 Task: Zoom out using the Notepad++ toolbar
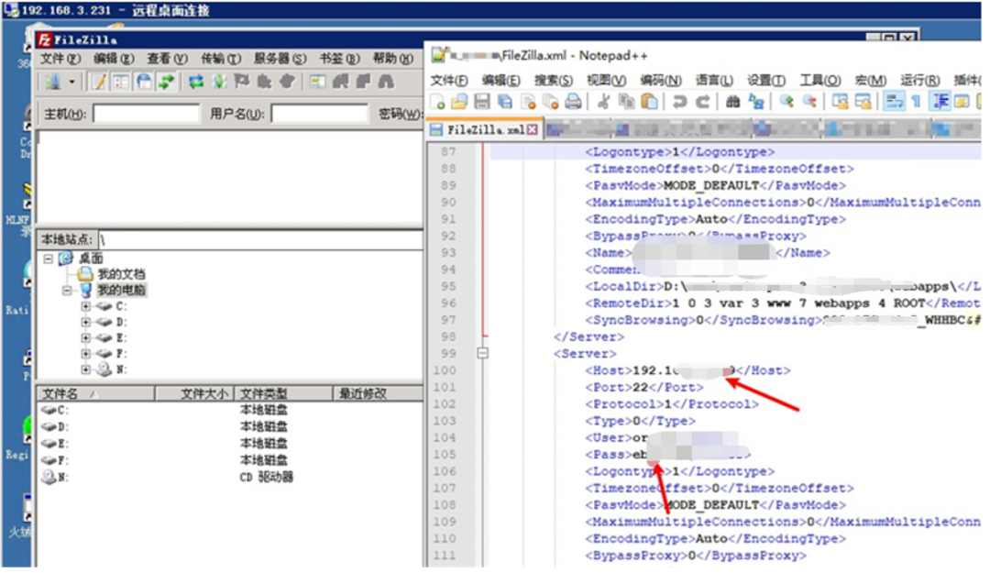point(809,101)
